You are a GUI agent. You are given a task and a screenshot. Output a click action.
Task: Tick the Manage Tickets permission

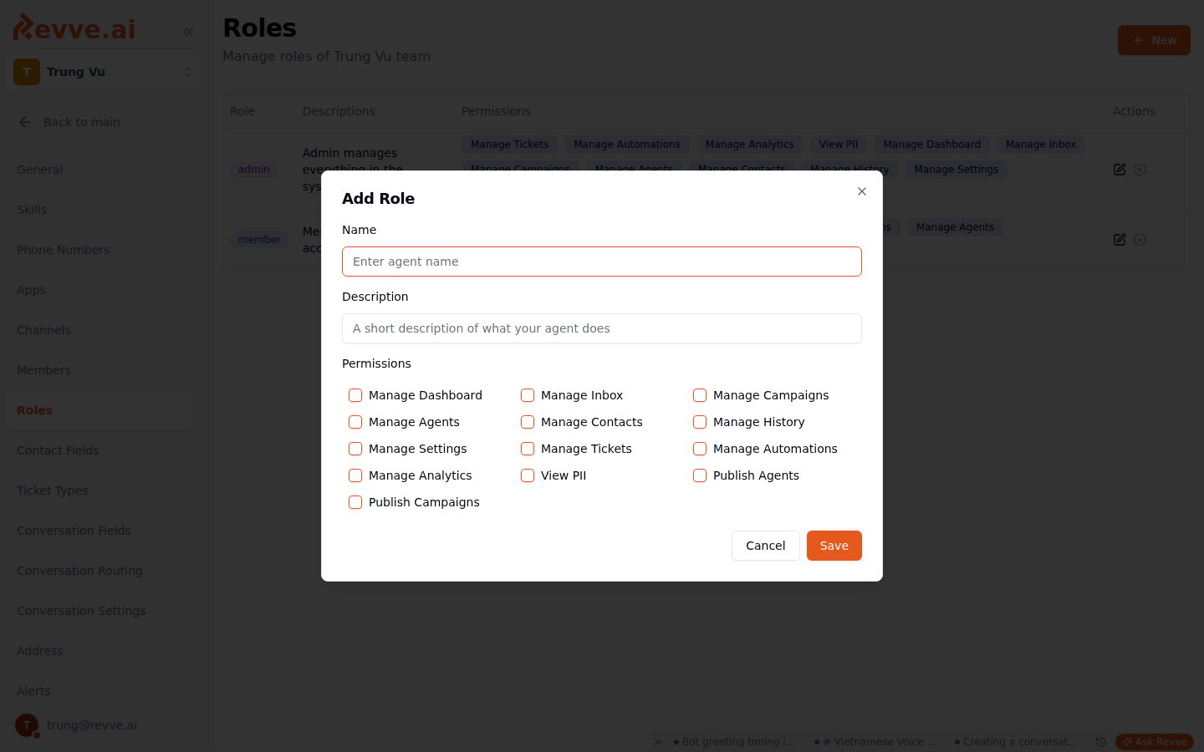[x=528, y=449]
